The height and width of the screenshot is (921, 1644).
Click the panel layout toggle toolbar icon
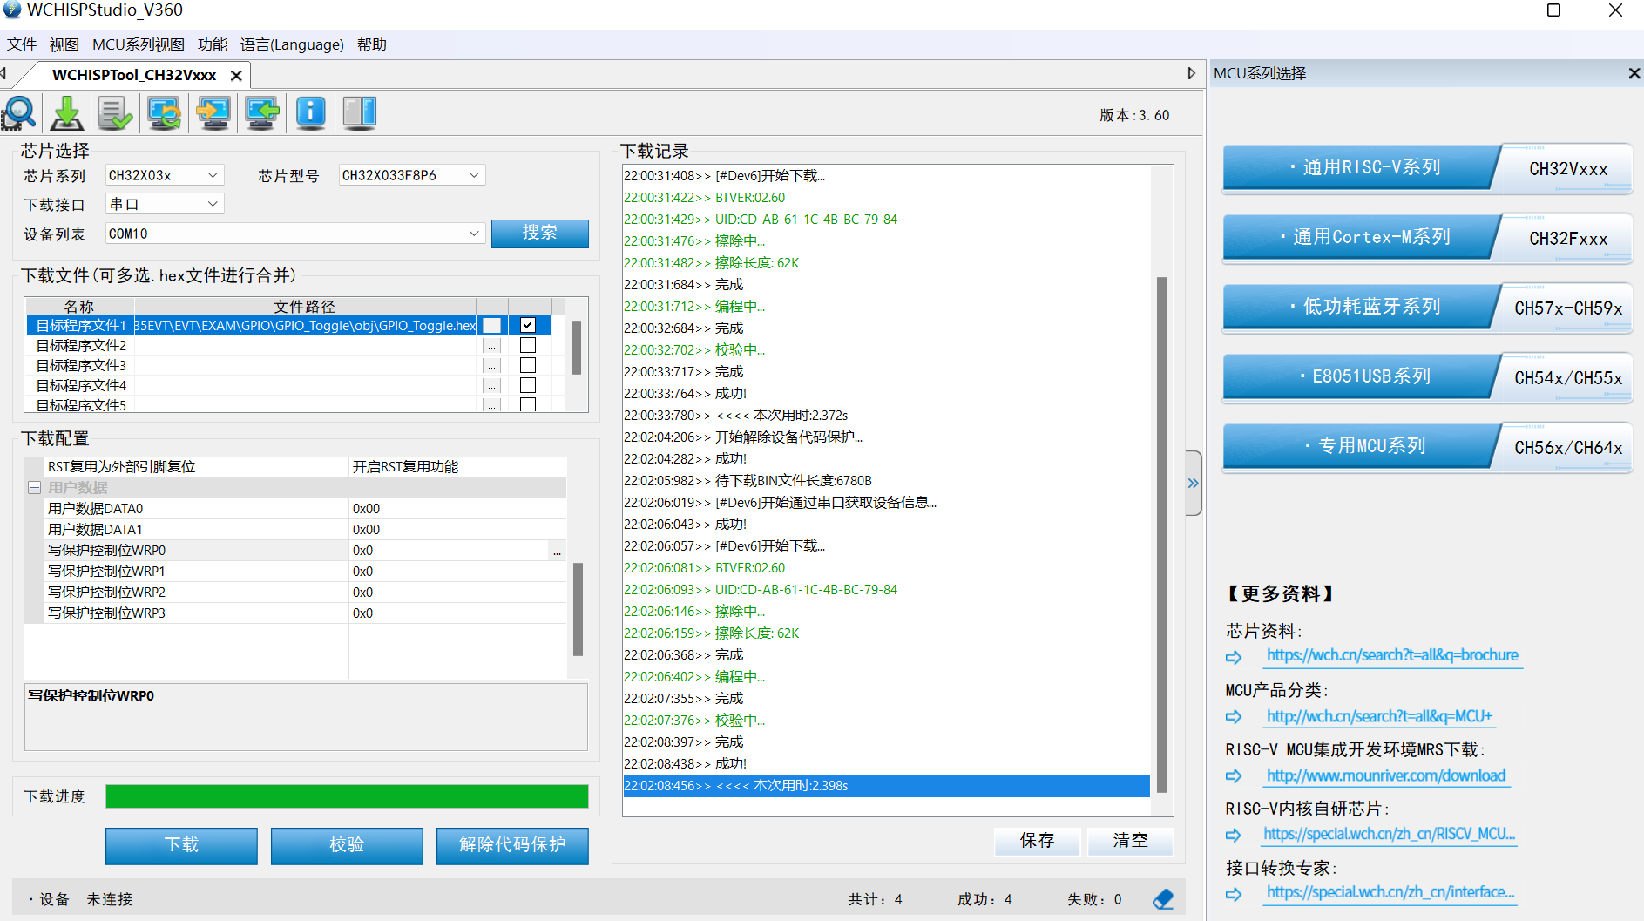coord(360,112)
